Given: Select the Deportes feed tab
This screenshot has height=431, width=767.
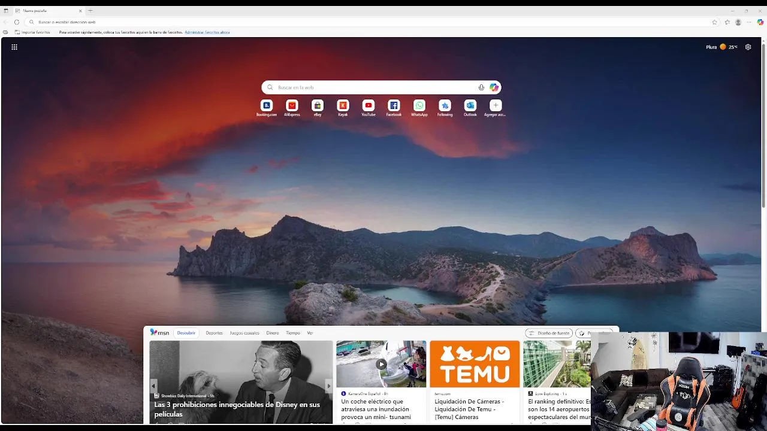Looking at the screenshot, I should coord(214,333).
